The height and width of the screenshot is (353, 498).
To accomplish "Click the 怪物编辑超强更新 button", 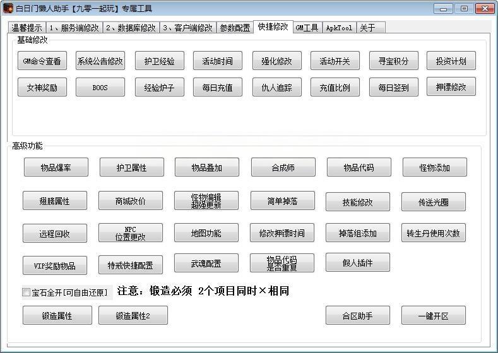I will coord(206,201).
